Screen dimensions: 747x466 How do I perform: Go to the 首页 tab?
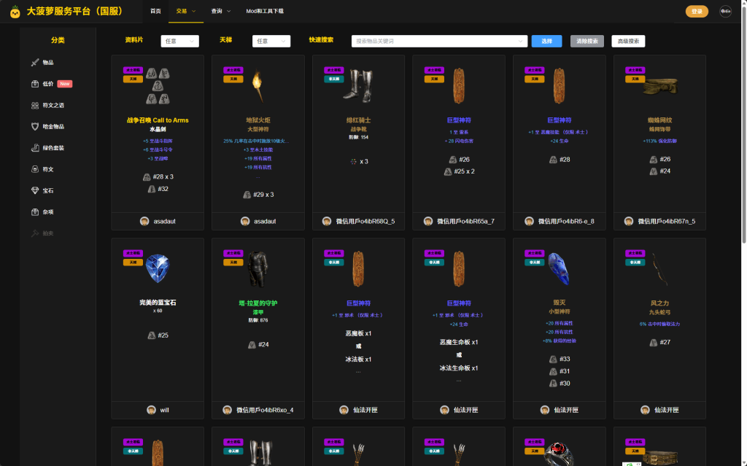(x=155, y=11)
